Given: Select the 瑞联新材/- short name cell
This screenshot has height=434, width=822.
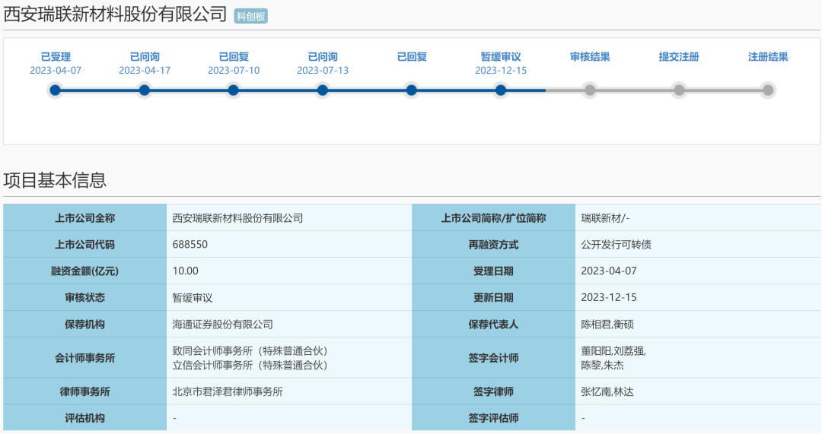Looking at the screenshot, I should point(605,218).
